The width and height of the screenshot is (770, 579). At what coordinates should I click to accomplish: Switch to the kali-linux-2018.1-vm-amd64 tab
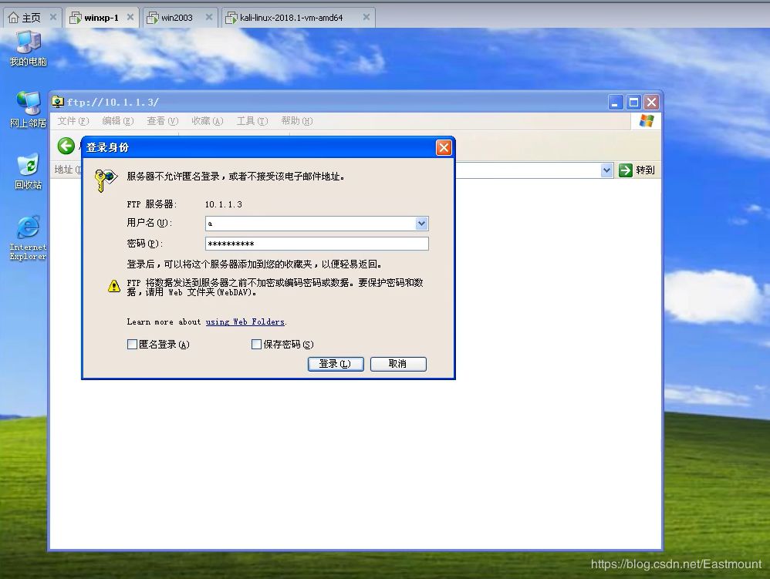click(298, 18)
